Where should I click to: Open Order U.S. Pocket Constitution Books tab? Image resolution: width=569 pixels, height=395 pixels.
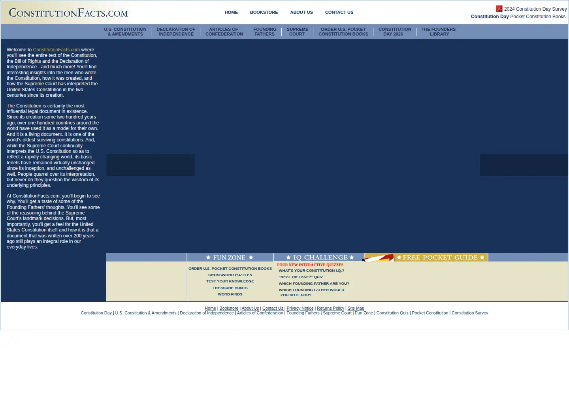[343, 32]
